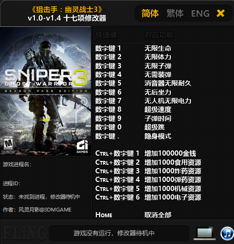The image size is (234, 244).
Task: Switch language to 繁体
Action: pyautogui.click(x=175, y=13)
